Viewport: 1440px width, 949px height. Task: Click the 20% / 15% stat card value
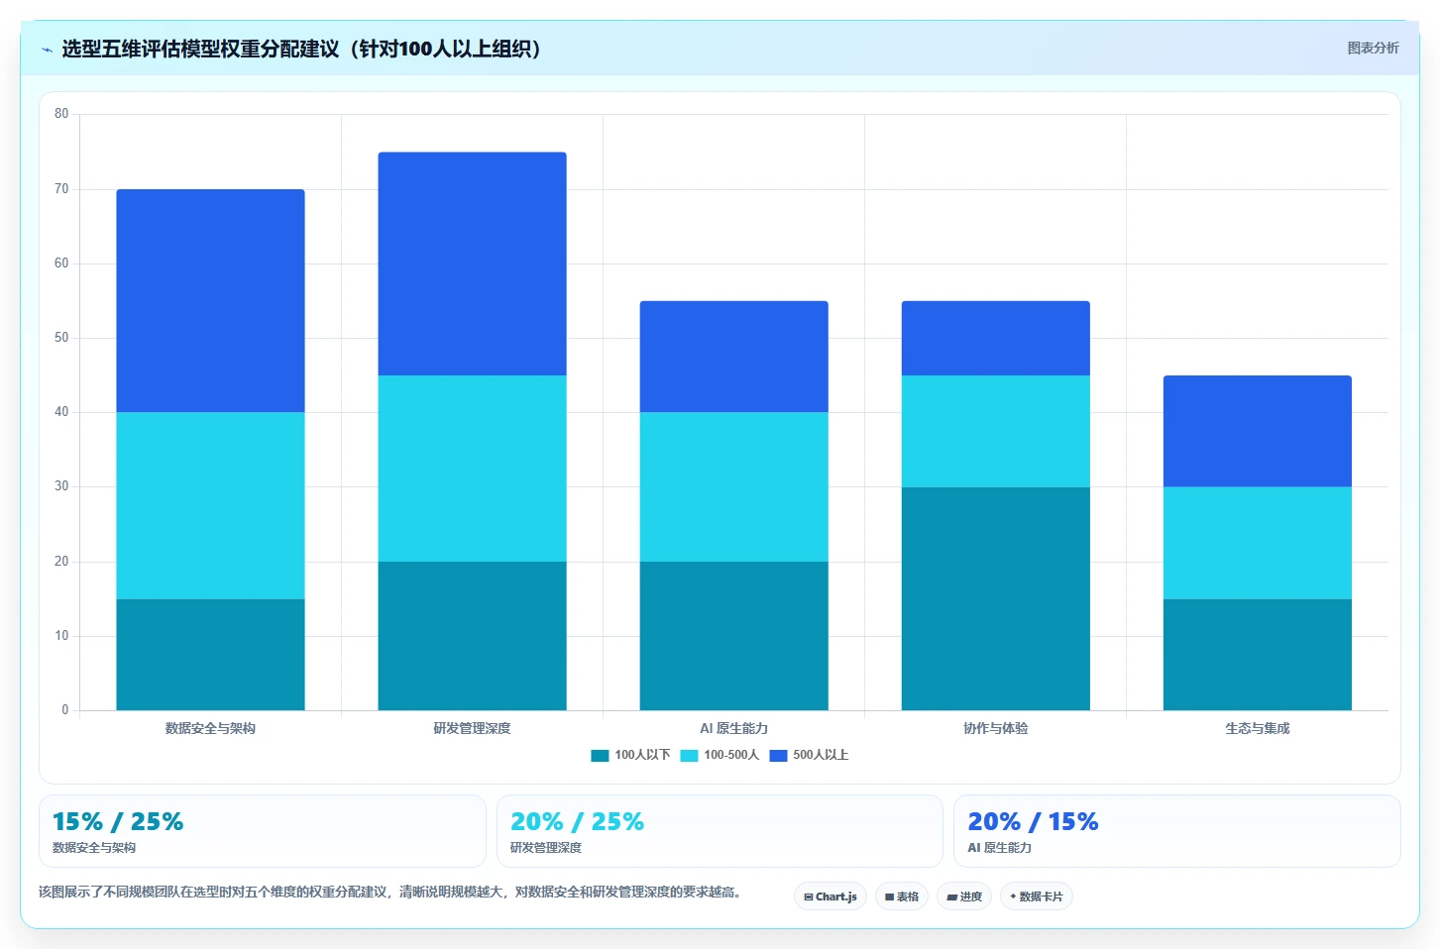point(1033,822)
